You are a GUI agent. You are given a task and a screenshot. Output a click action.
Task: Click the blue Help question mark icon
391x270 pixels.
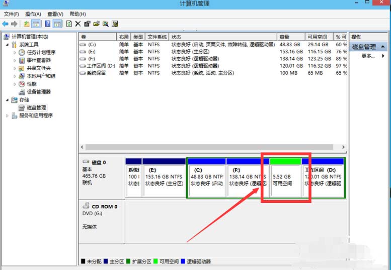(x=48, y=24)
